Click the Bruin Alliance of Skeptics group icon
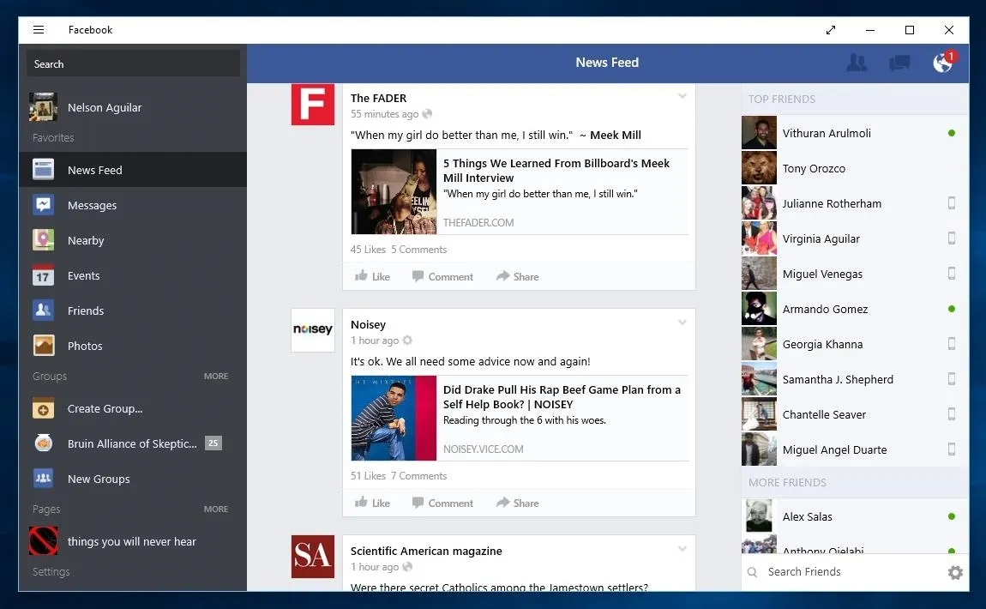The height and width of the screenshot is (609, 986). (x=44, y=443)
